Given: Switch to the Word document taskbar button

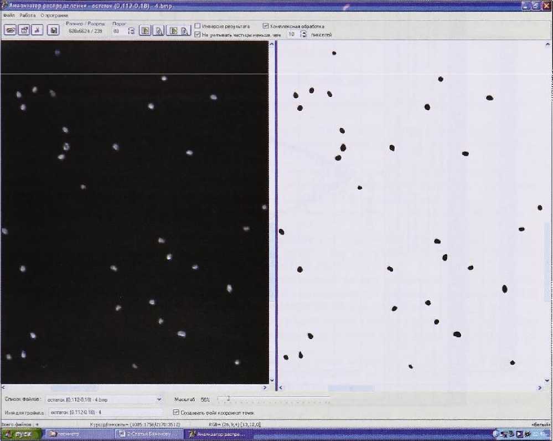Looking at the screenshot, I should click(149, 434).
